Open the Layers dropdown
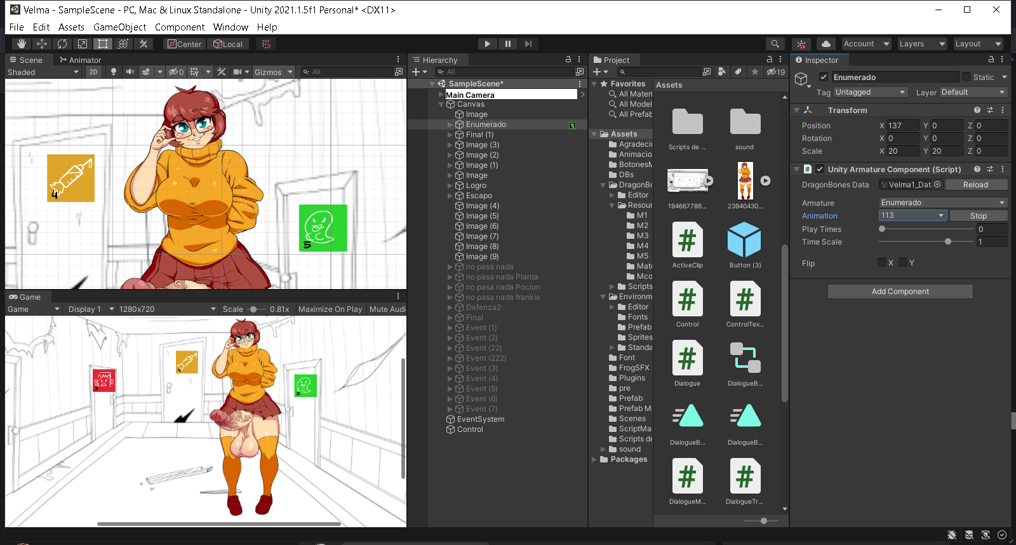 tap(922, 44)
